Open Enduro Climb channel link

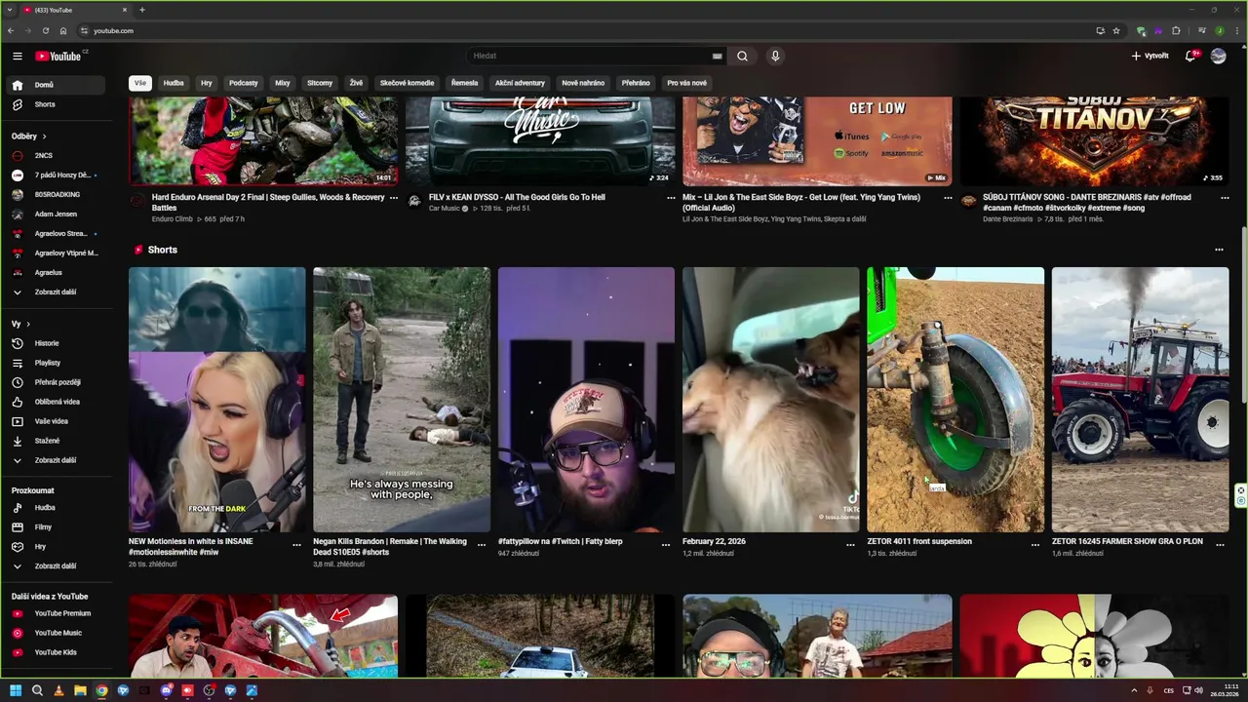point(173,219)
